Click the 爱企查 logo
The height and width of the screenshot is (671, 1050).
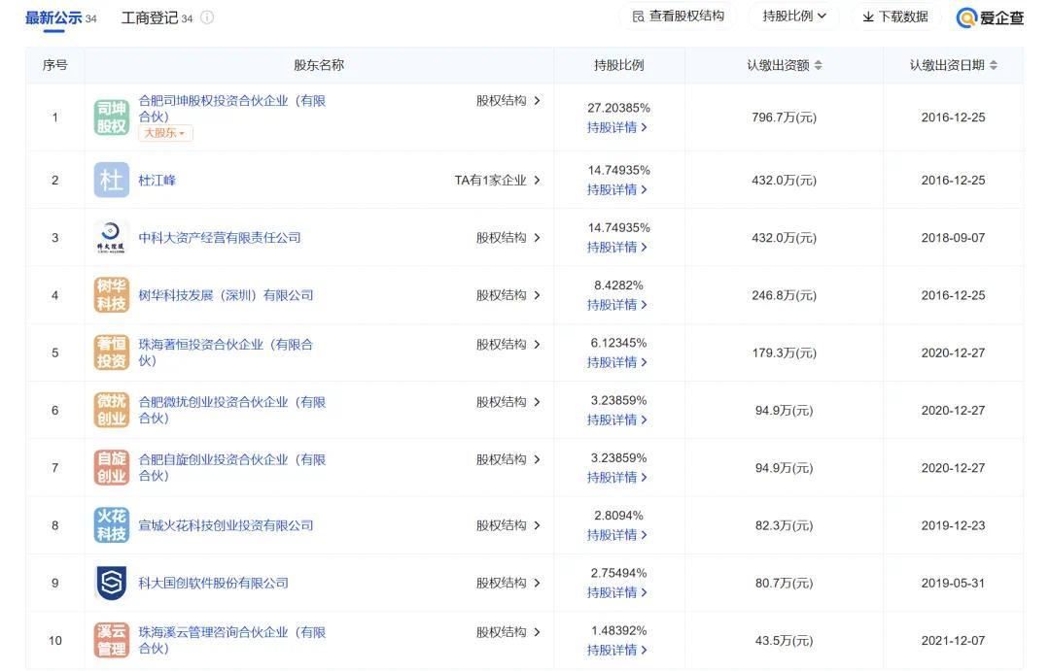[990, 18]
